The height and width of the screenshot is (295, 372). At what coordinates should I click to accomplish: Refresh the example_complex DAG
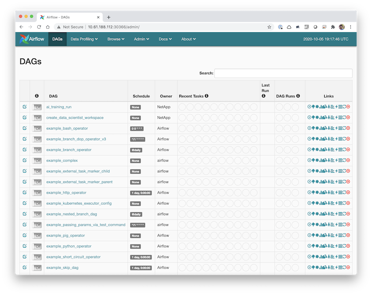pos(344,160)
